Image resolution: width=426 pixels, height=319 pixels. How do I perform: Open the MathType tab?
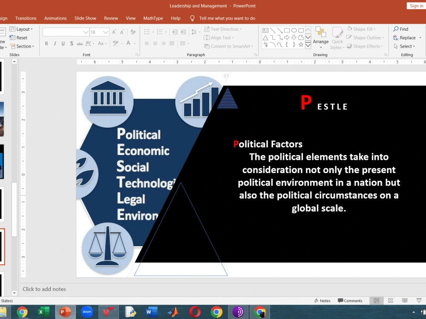[x=153, y=18]
